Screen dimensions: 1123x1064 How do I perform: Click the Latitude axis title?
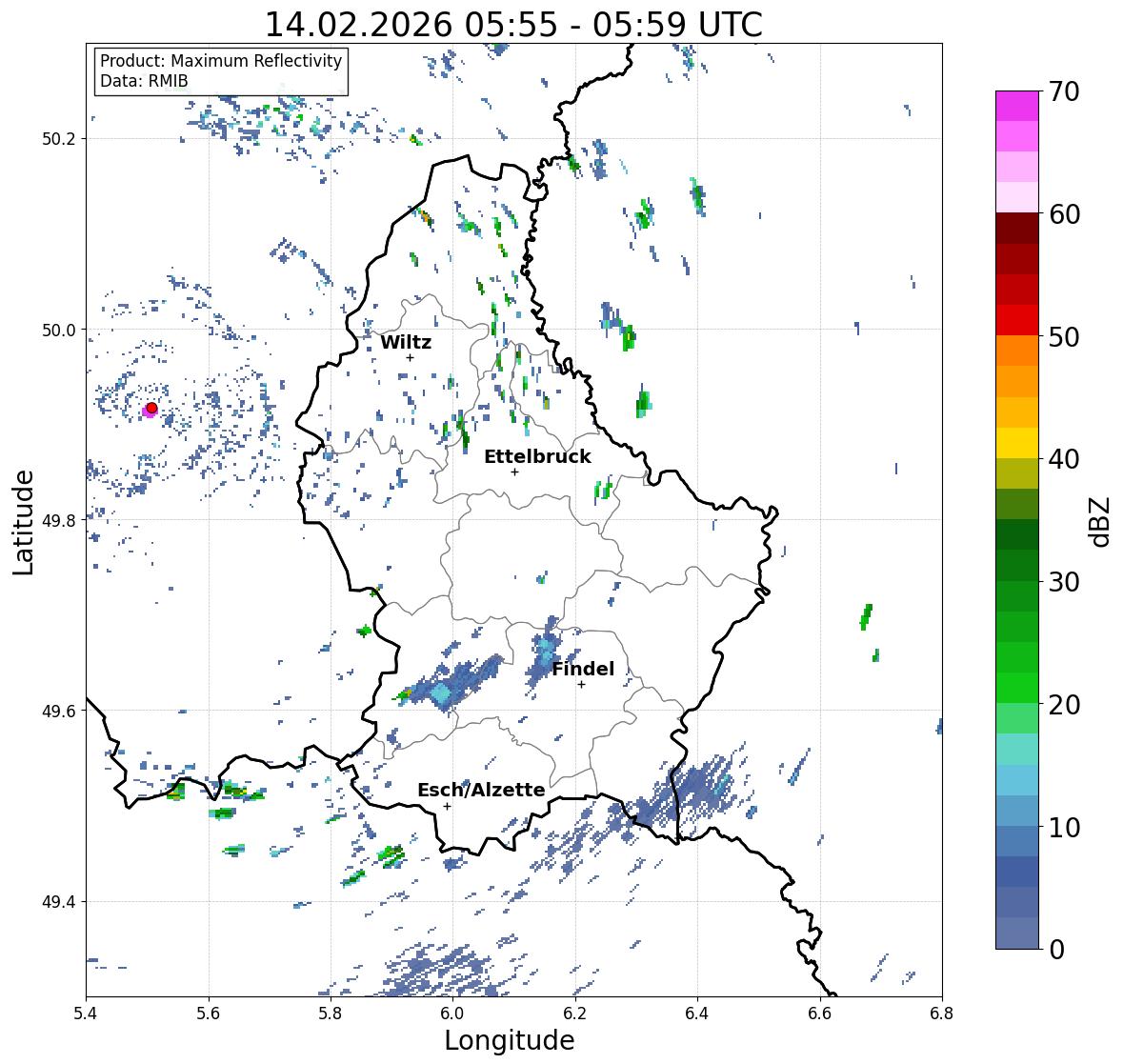point(23,522)
